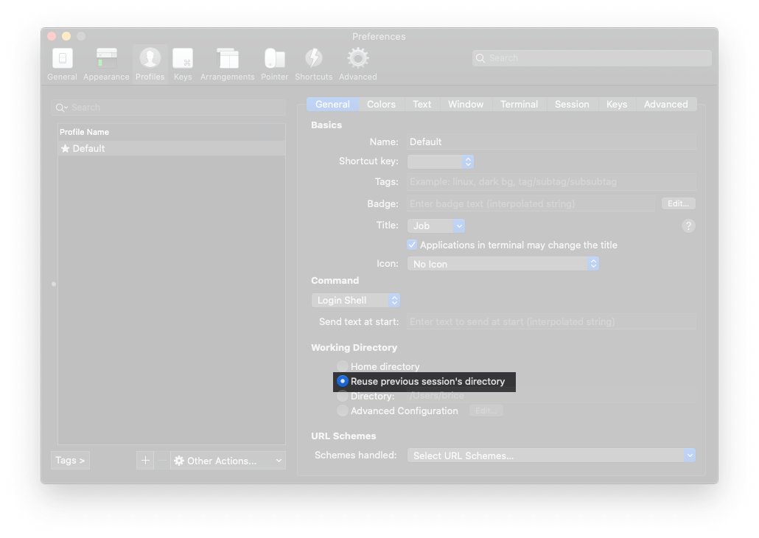Remove profile with the minus button
Screen dimensions: 759x538
tap(162, 461)
